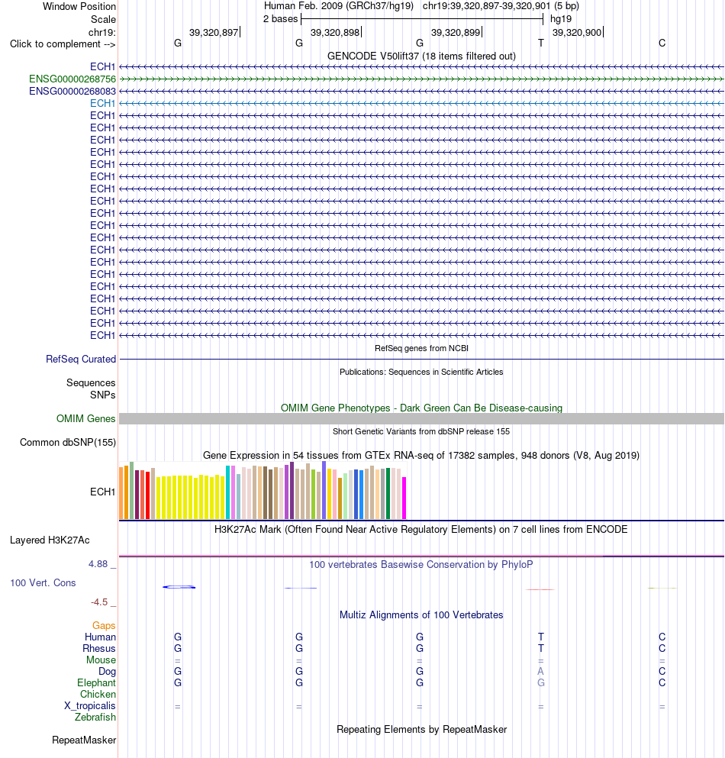Click the faded A base in Dog row

tap(541, 672)
